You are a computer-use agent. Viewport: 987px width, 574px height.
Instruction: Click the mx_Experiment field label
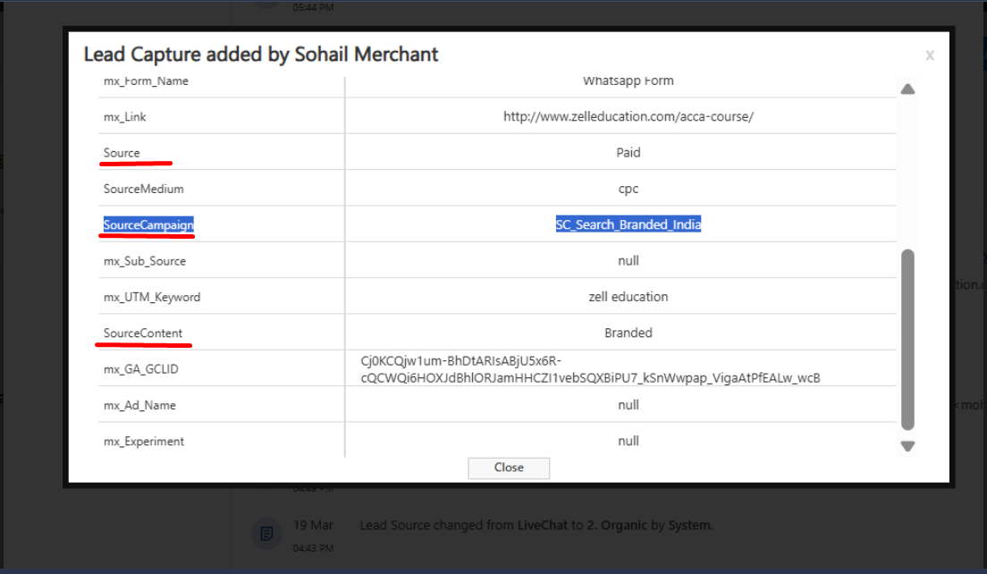pyautogui.click(x=144, y=441)
